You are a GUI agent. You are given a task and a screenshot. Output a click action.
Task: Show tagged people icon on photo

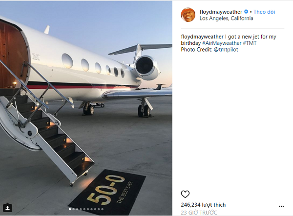click(x=7, y=208)
